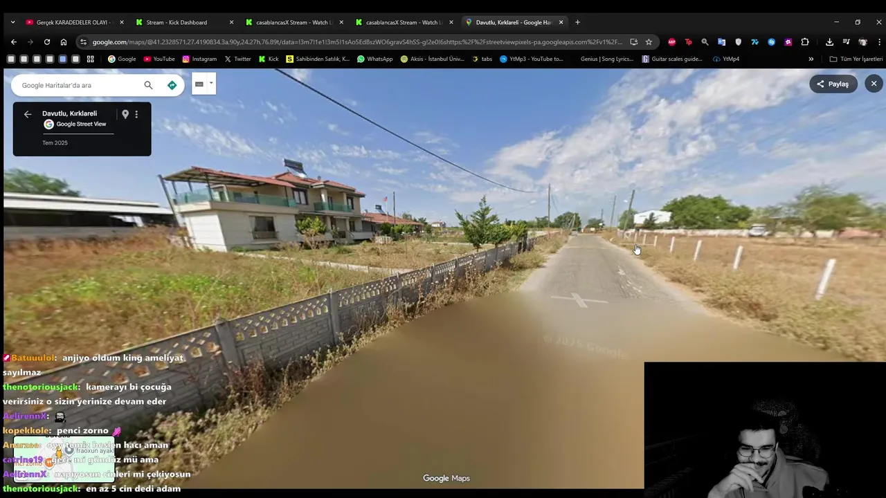Go to the browser home page
Image resolution: width=886 pixels, height=498 pixels.
(x=64, y=41)
